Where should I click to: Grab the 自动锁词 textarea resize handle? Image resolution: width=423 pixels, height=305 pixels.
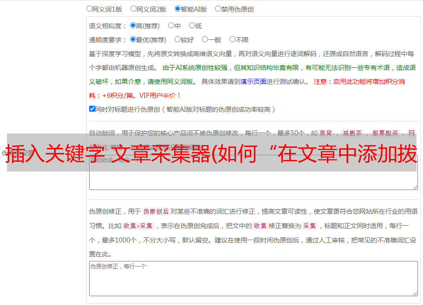point(415,187)
